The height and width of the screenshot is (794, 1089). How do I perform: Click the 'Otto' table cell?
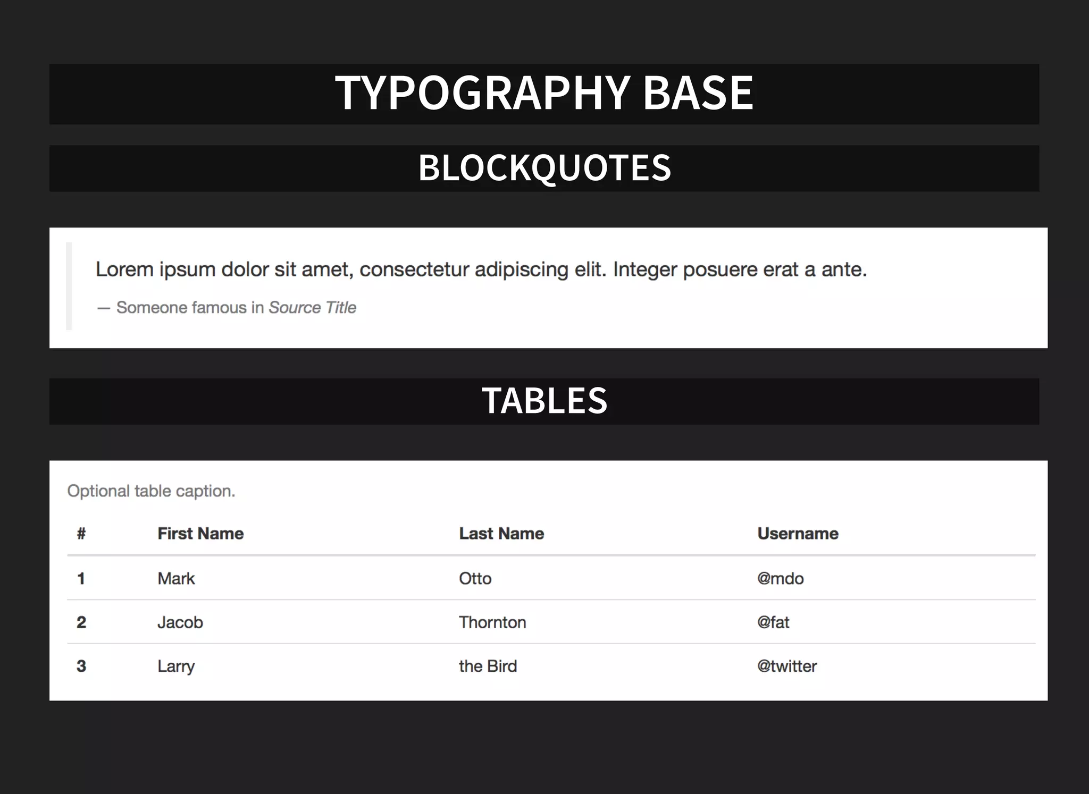coord(475,578)
